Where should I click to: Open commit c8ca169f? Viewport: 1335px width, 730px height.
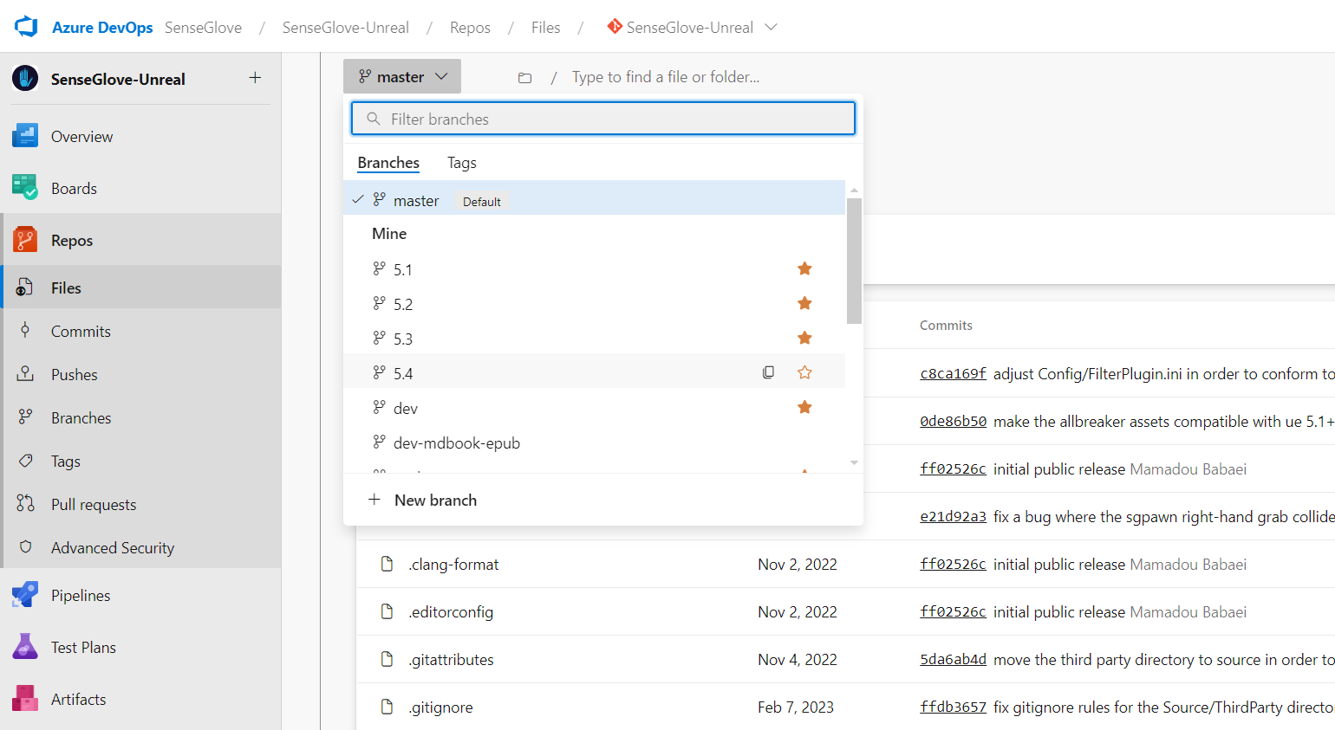point(953,373)
